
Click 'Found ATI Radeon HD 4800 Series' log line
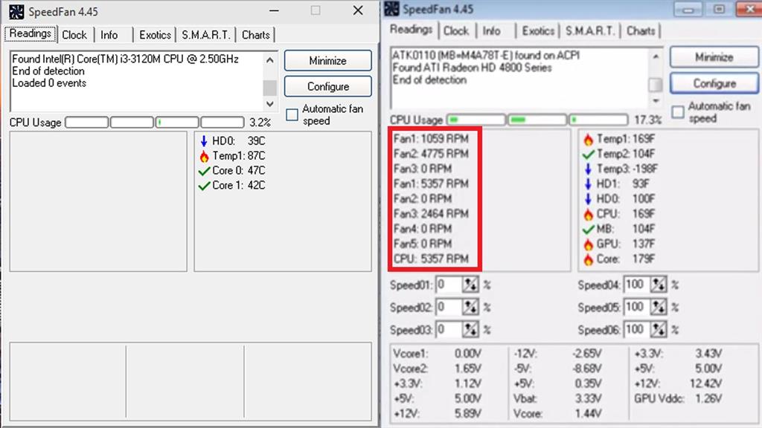(x=472, y=68)
